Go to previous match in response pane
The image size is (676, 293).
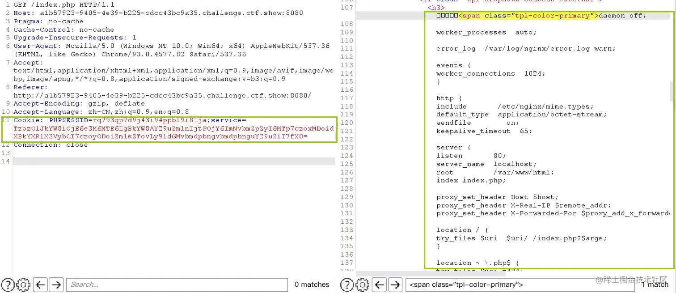click(x=380, y=285)
